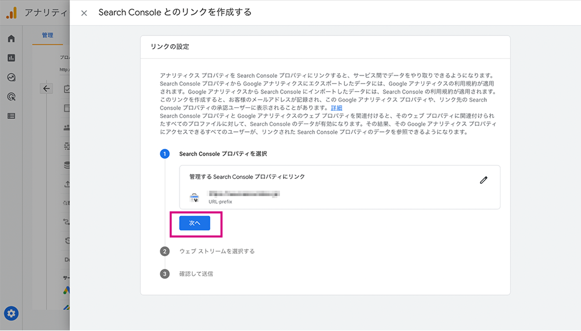Click the users icon in admin list
This screenshot has width=581, height=331.
(x=67, y=127)
